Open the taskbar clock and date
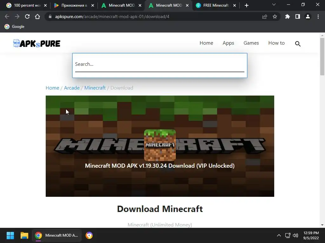Viewport: 325px width, 243px height. pos(311,235)
